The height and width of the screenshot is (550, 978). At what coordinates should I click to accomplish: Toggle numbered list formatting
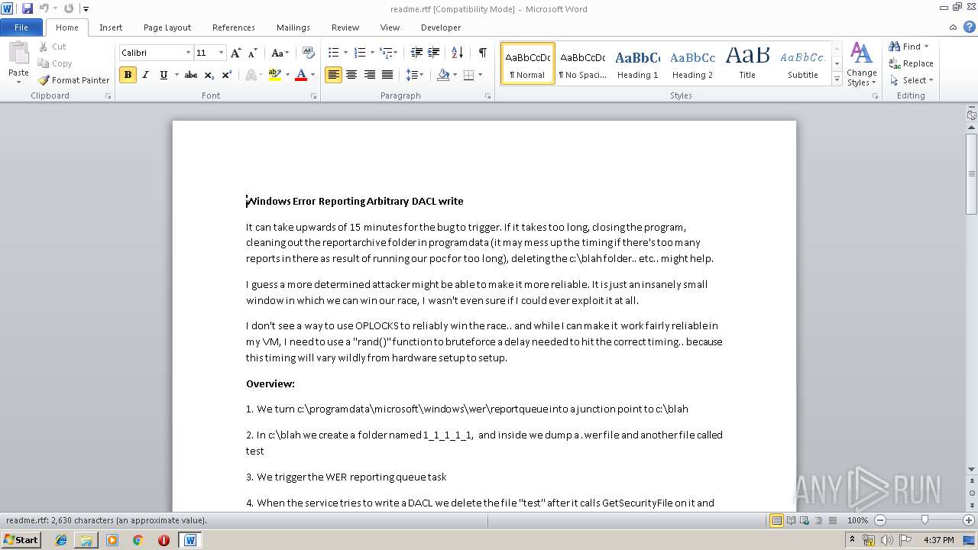coord(360,53)
